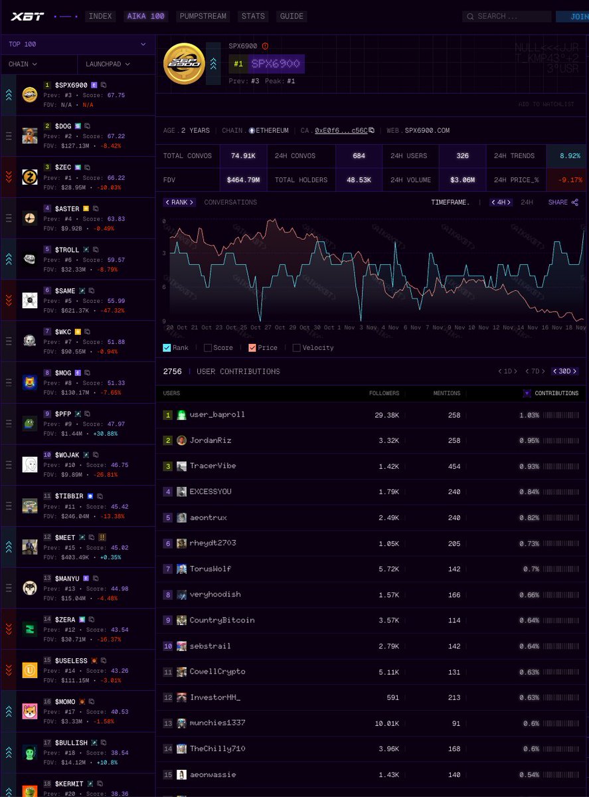Screen dimensions: 589x797
Task: Click contribution bar for CountryBitcoin
Action: [x=560, y=620]
